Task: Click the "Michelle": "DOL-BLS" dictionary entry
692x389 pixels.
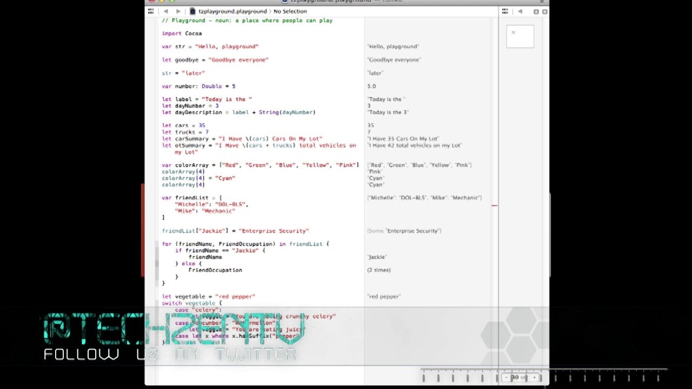Action: (211, 204)
